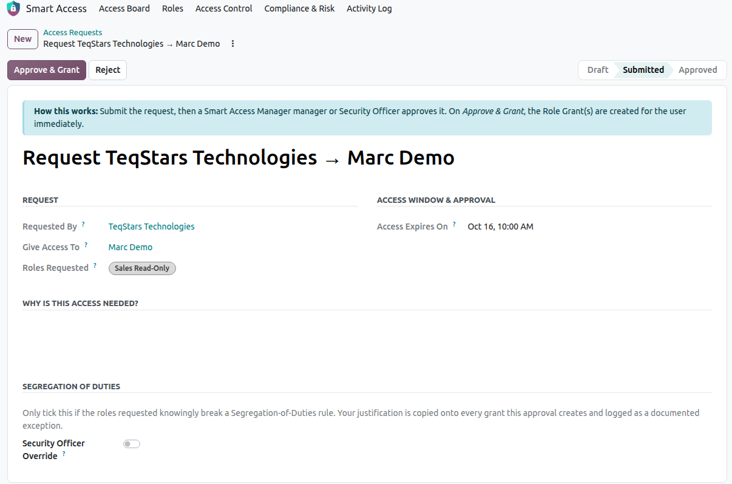Screen dimensions: 732x484
Task: Open the Marc Demo user link
Action: (x=130, y=247)
